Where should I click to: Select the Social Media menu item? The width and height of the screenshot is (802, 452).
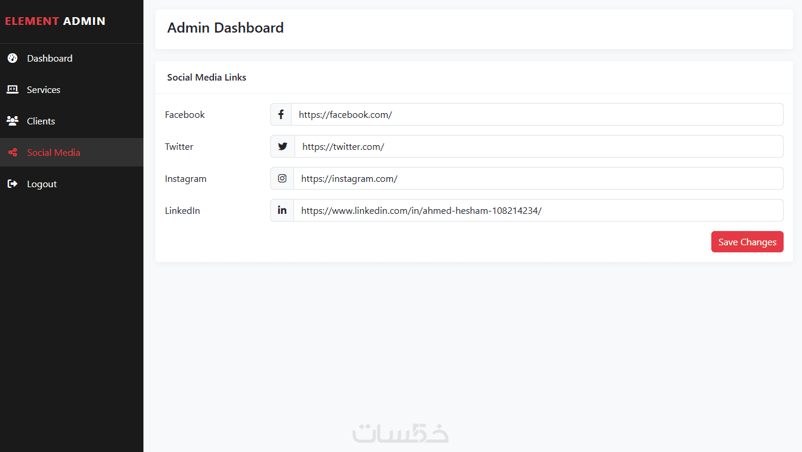coord(72,152)
